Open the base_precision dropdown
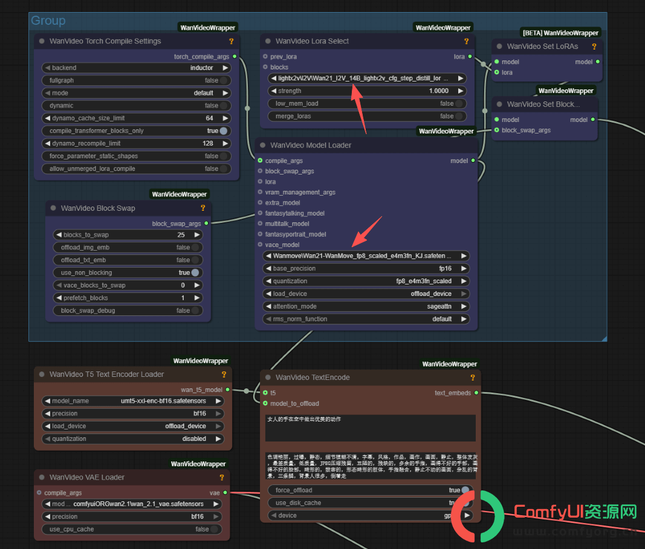 click(366, 268)
